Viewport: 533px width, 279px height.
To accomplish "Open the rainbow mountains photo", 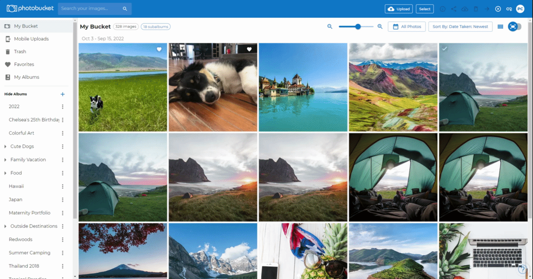I will pyautogui.click(x=393, y=87).
